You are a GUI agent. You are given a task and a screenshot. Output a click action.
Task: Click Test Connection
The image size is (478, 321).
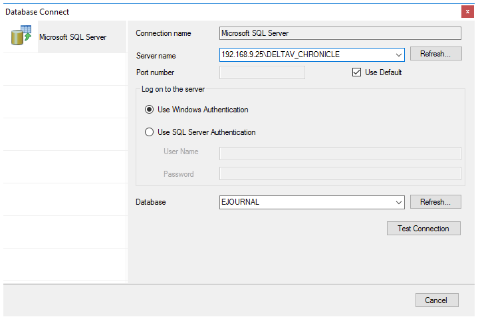coord(423,229)
